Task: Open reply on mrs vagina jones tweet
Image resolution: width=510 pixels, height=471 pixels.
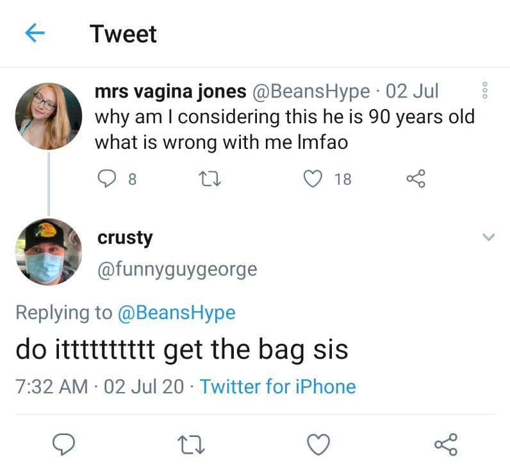Action: pos(107,179)
